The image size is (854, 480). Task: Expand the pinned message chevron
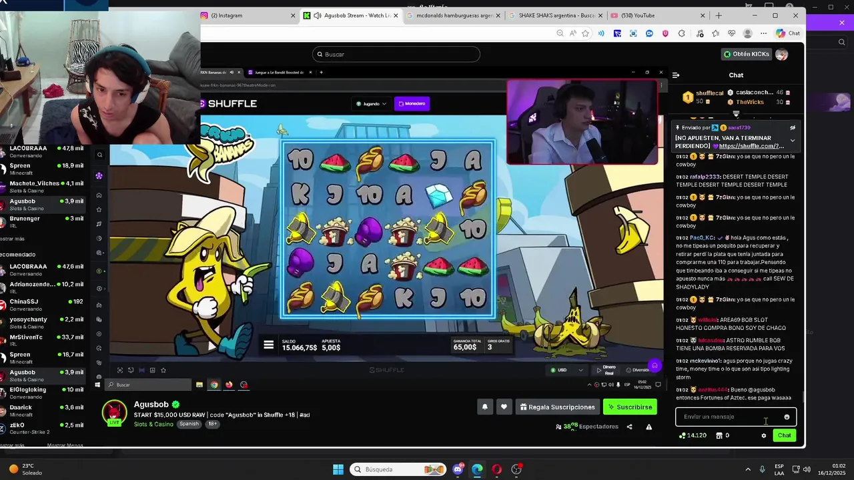(x=793, y=141)
